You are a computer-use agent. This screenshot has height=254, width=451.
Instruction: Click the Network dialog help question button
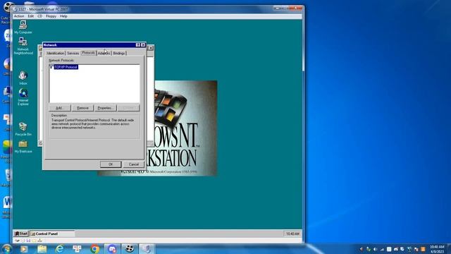tap(138, 45)
